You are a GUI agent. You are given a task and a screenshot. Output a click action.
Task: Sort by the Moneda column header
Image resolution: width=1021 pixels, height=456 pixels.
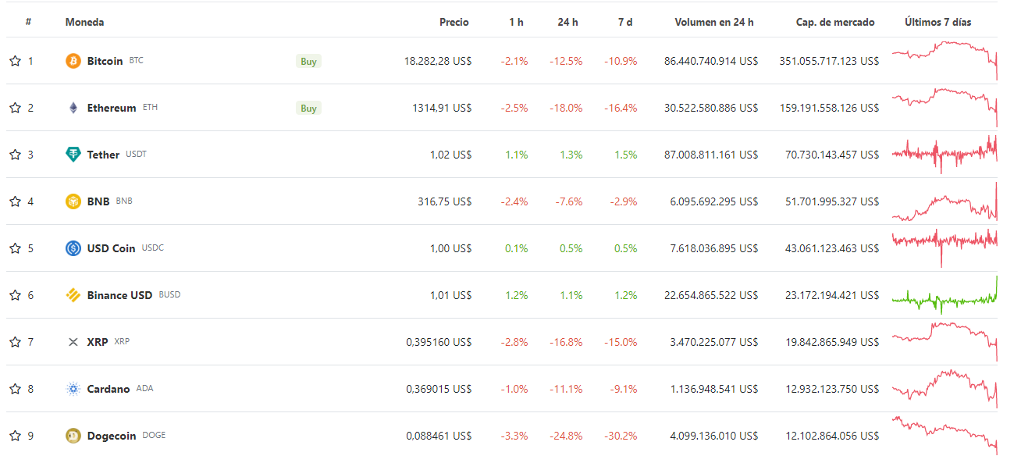(x=84, y=22)
